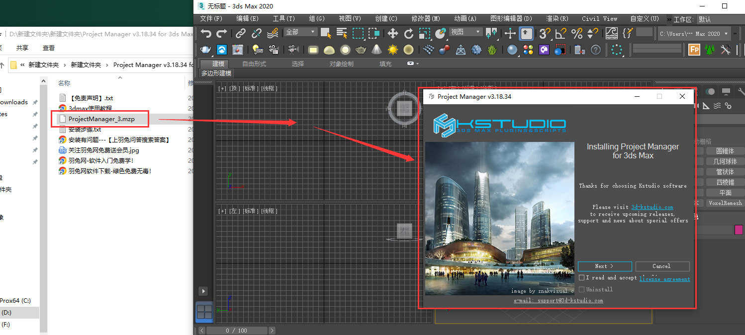The height and width of the screenshot is (335, 745).
Task: Open the 视图 reference coordinate dropdown
Action: point(466,32)
